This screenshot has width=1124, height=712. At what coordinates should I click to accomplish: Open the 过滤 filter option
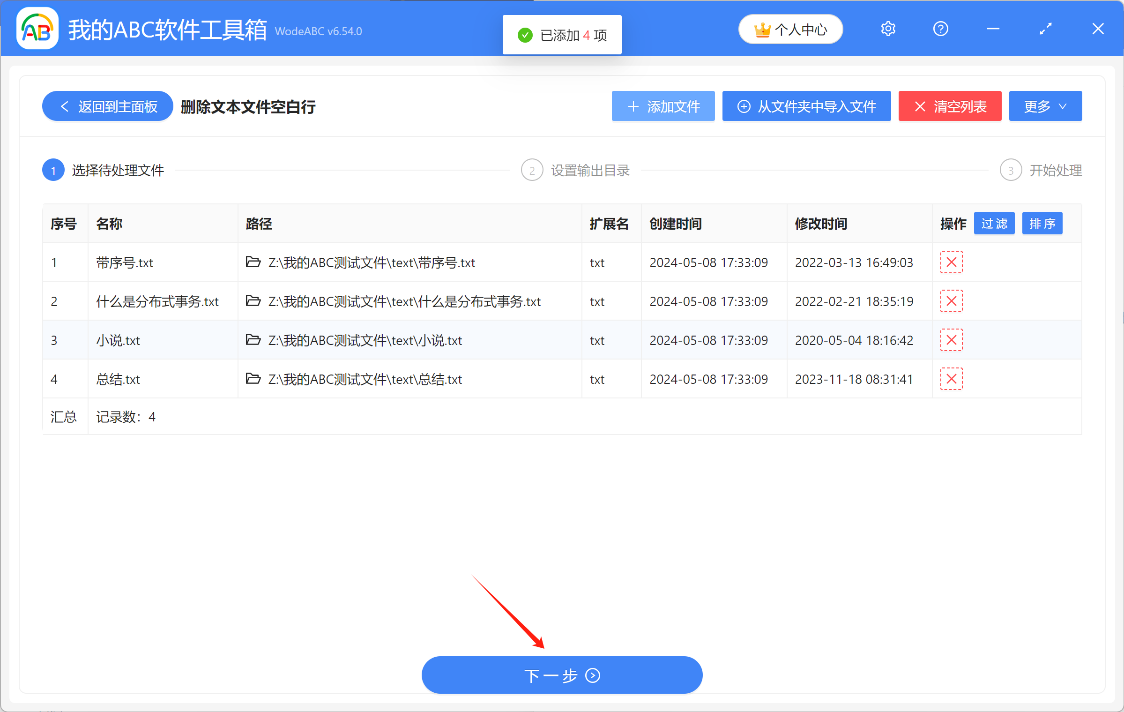tap(994, 223)
